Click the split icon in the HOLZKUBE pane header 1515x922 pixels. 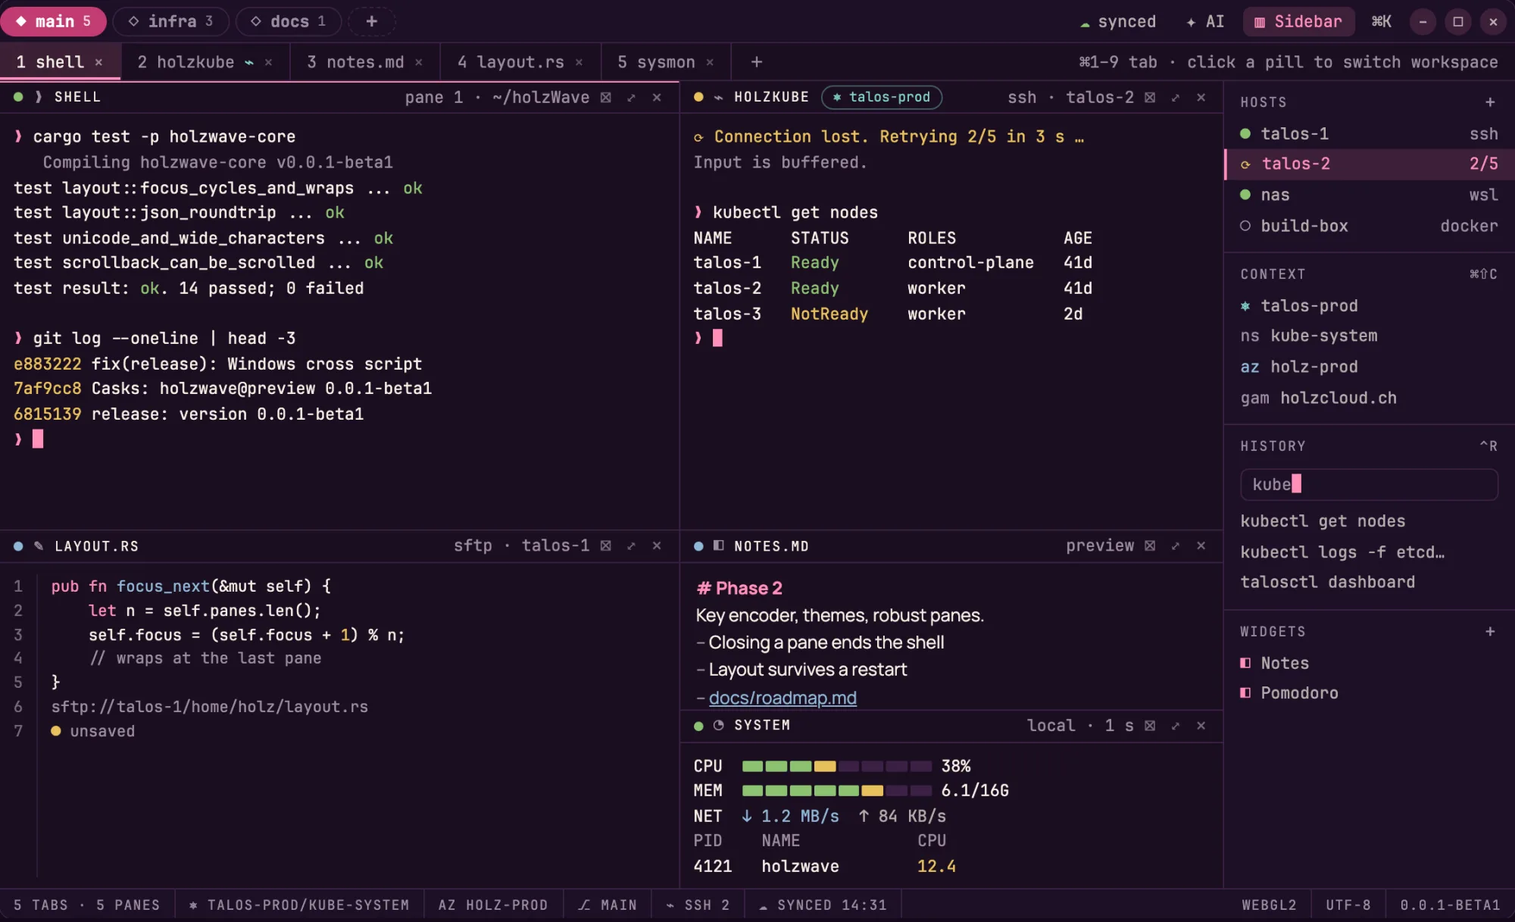[1150, 98]
